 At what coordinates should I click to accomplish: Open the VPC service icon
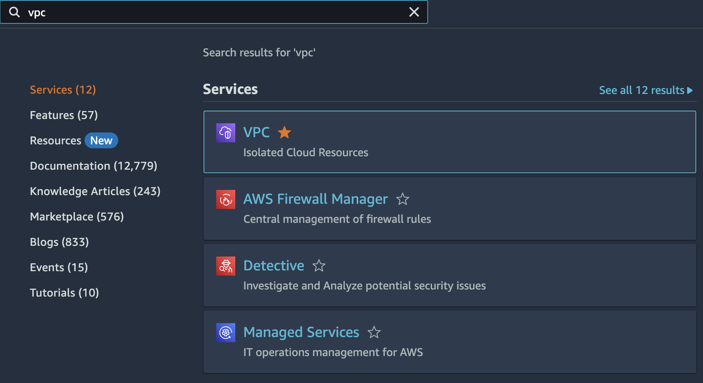(226, 133)
